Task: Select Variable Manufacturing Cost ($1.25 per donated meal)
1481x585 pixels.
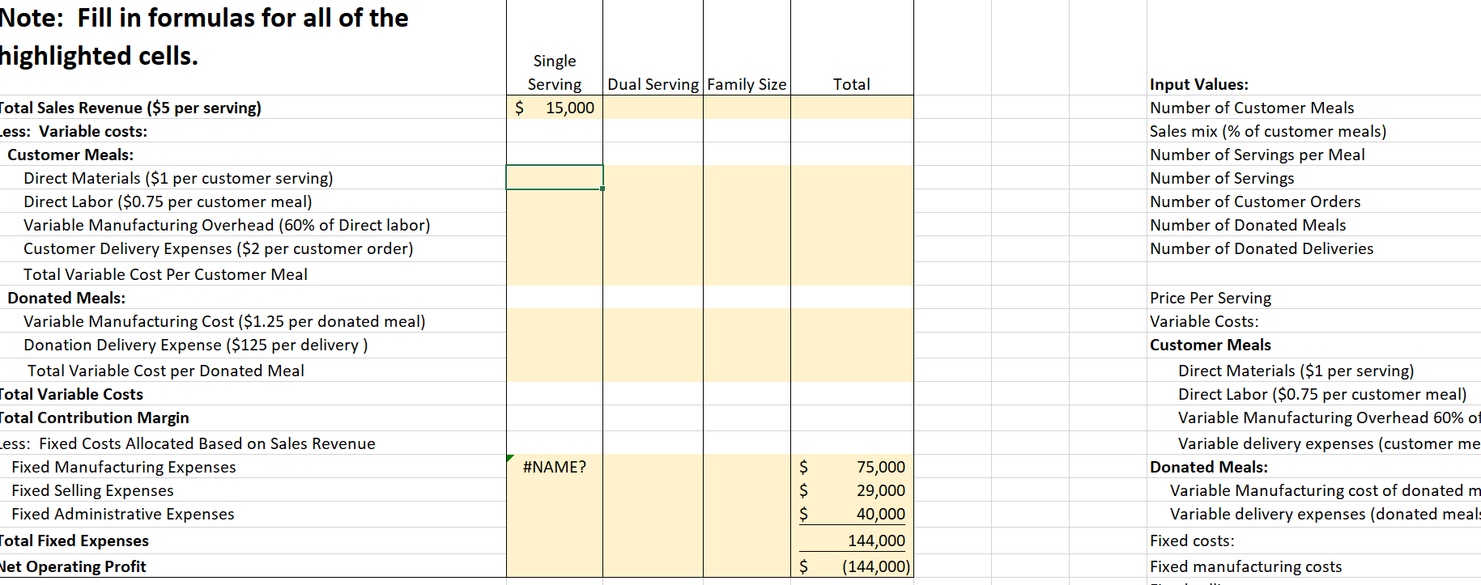Action: 224,321
